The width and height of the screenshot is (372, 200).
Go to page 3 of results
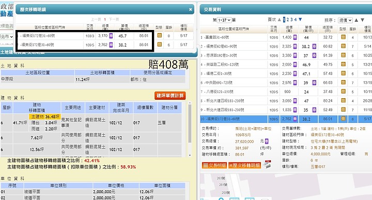coord(291,20)
